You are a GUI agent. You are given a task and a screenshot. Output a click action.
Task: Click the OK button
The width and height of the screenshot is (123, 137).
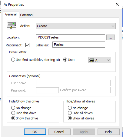coord(35,132)
